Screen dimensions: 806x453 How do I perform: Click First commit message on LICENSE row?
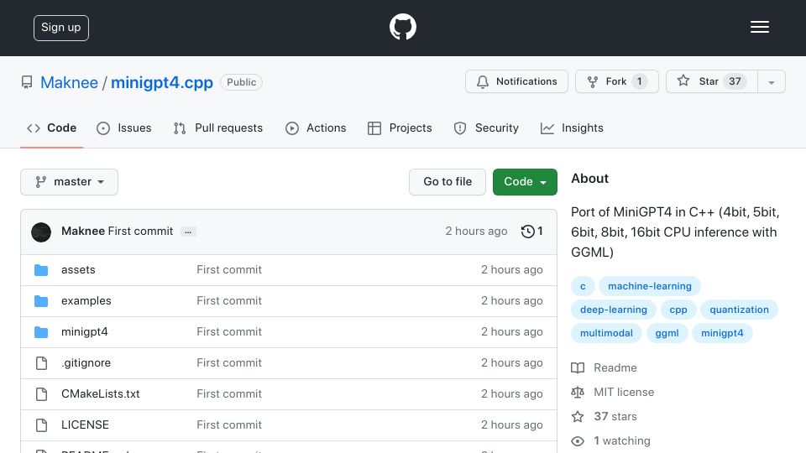229,424
